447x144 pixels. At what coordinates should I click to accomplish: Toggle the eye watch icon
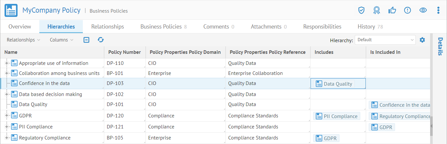click(x=423, y=10)
